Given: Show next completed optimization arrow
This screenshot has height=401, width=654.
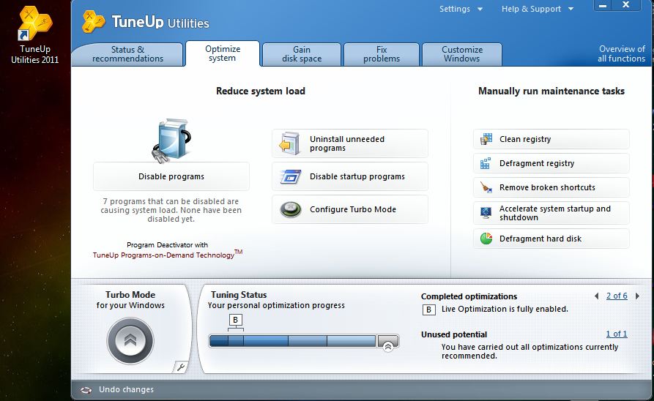Looking at the screenshot, I should [x=637, y=296].
